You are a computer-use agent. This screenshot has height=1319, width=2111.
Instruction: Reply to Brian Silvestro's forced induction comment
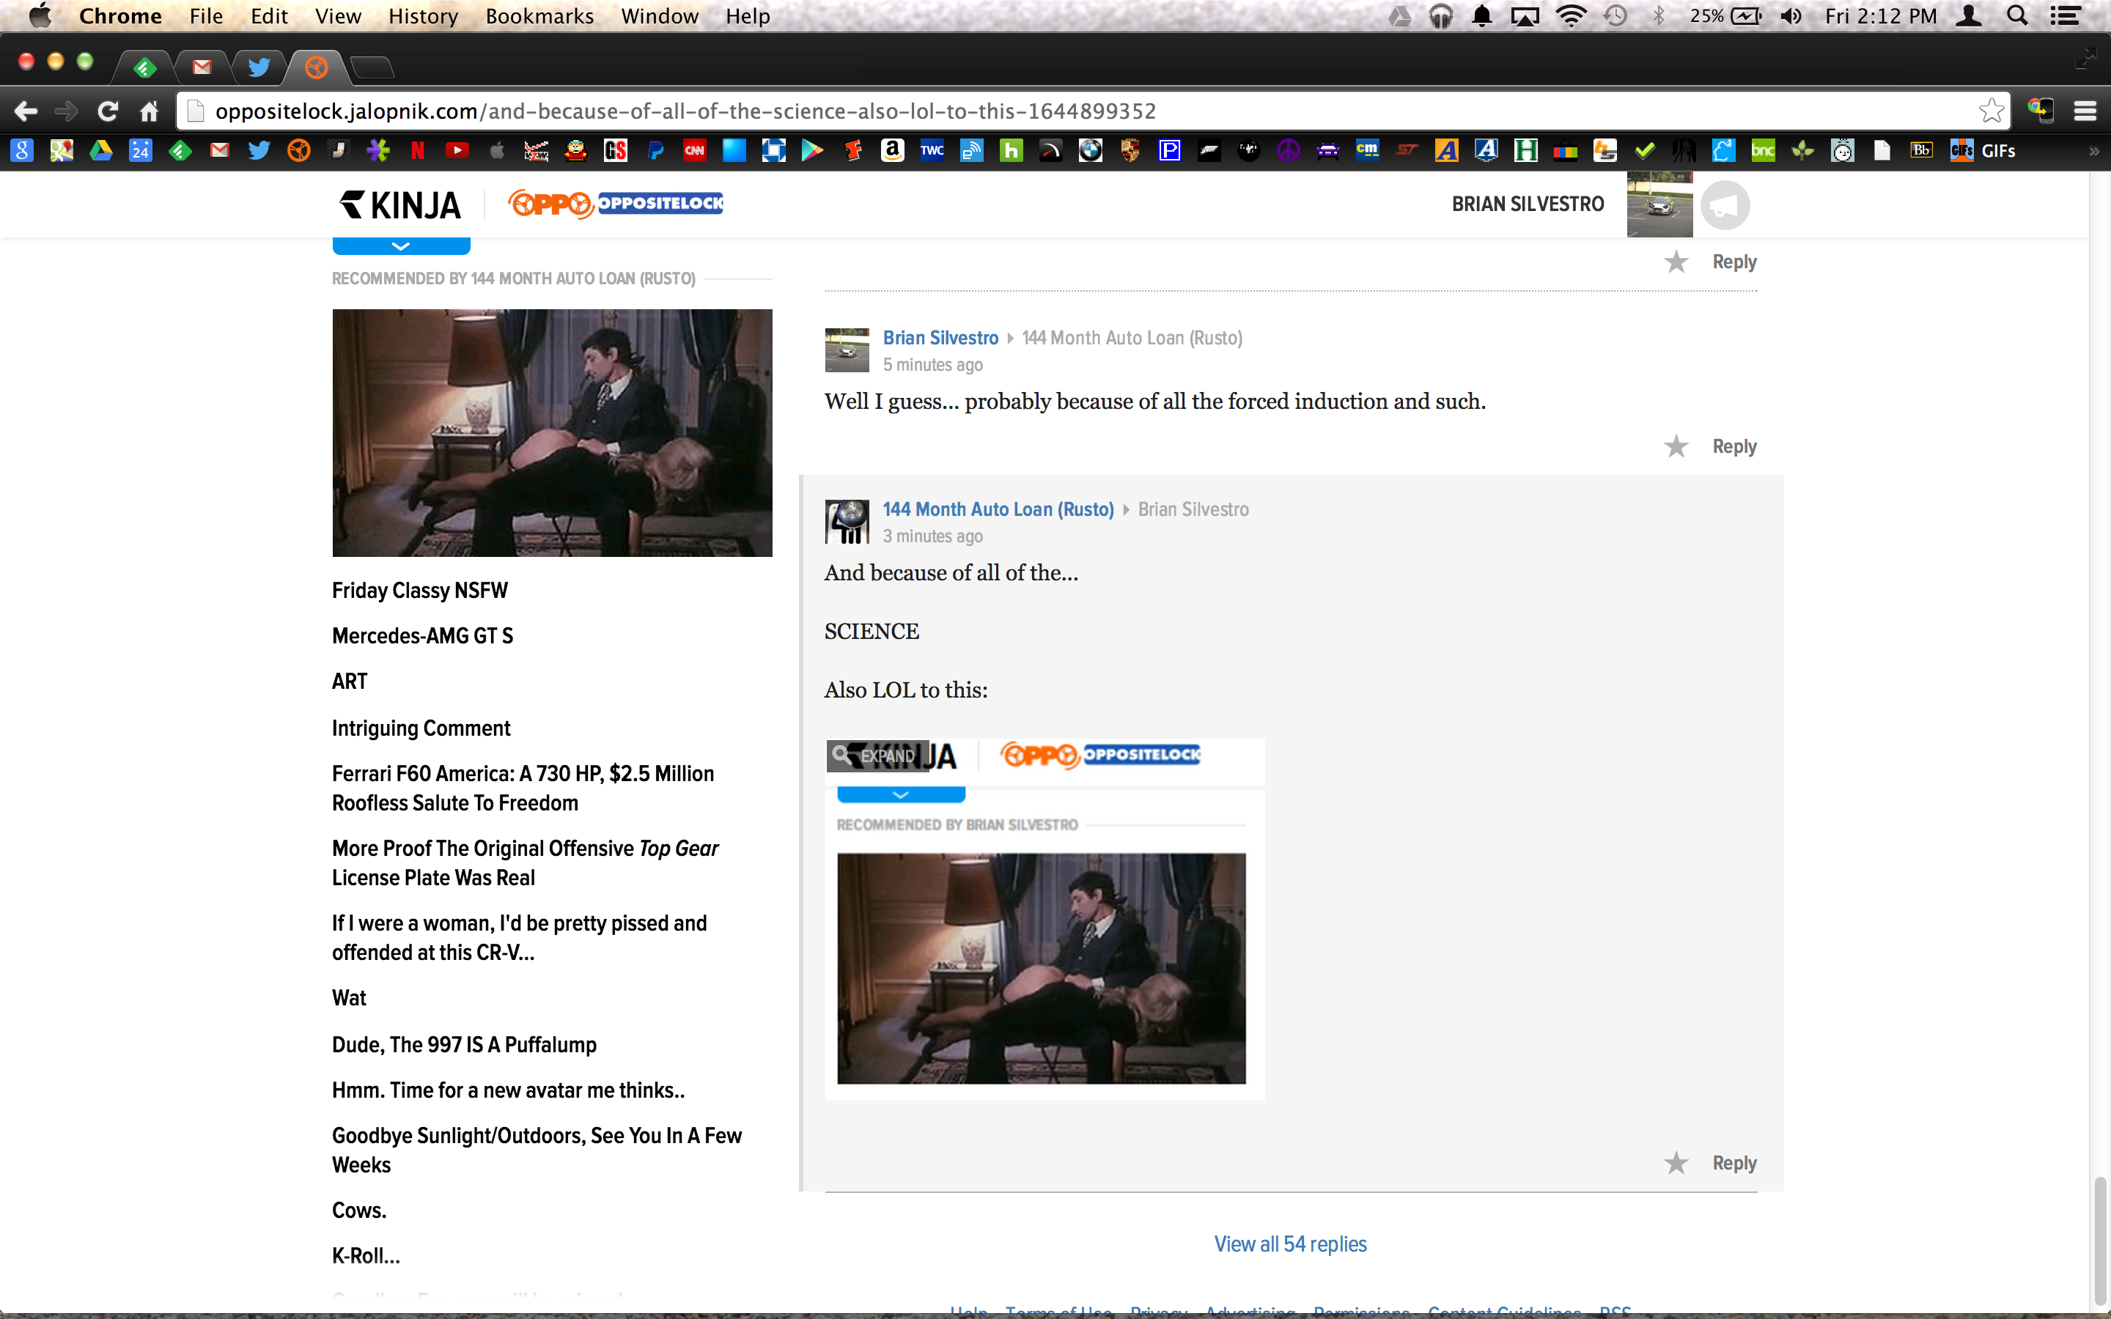tap(1734, 447)
